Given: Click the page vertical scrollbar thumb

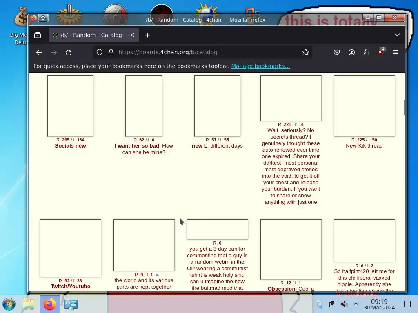Looking at the screenshot, I should [x=404, y=107].
